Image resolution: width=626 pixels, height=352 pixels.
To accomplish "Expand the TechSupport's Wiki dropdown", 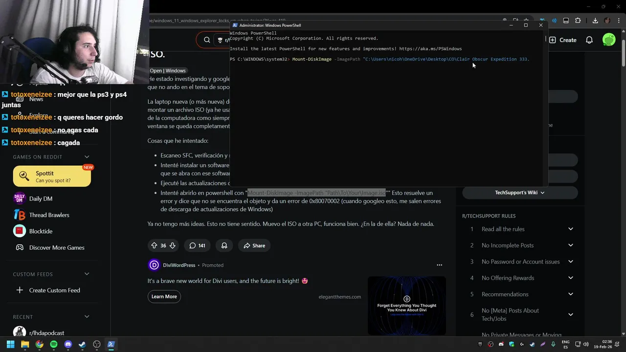I will coord(520,193).
